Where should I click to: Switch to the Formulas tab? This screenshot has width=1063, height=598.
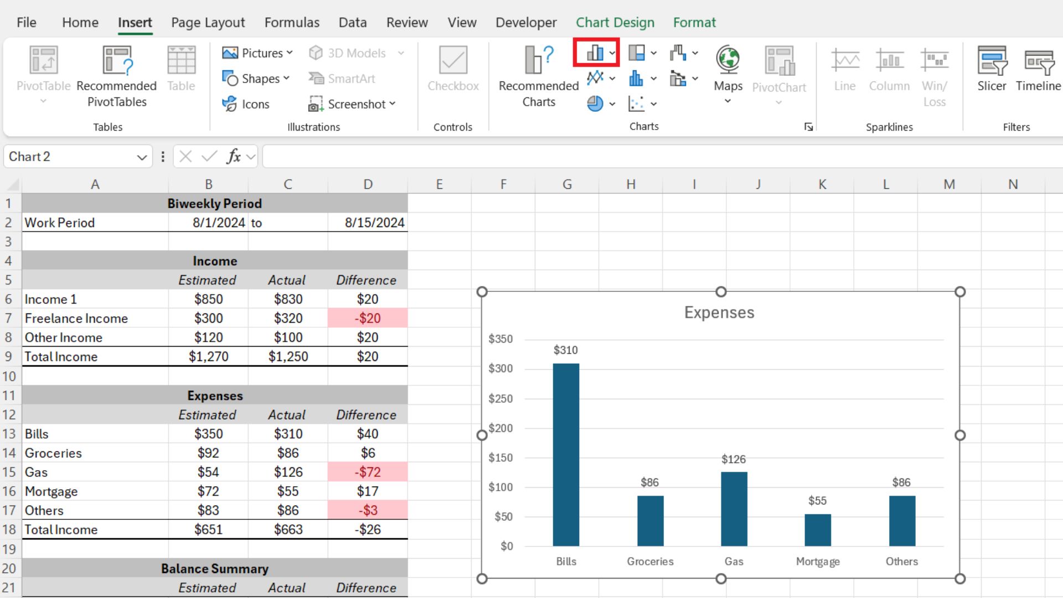point(292,23)
